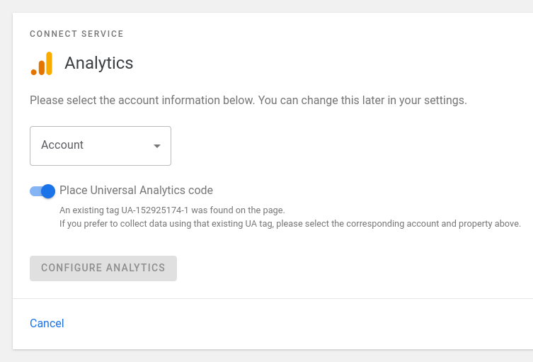Click the light blue track of the toggle
Viewport: 533px width, 362px height.
pos(34,191)
